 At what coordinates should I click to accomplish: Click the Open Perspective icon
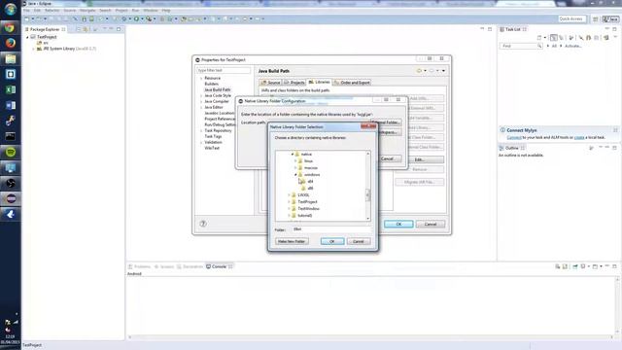coord(595,19)
